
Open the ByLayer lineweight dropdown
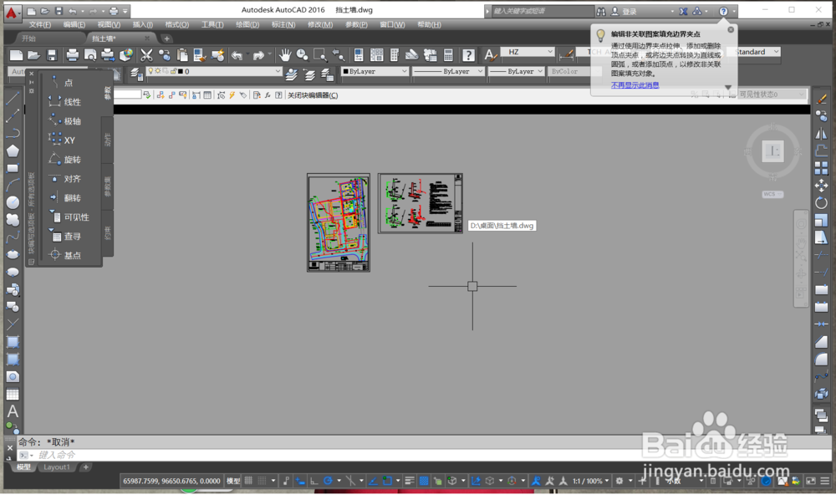pyautogui.click(x=516, y=71)
